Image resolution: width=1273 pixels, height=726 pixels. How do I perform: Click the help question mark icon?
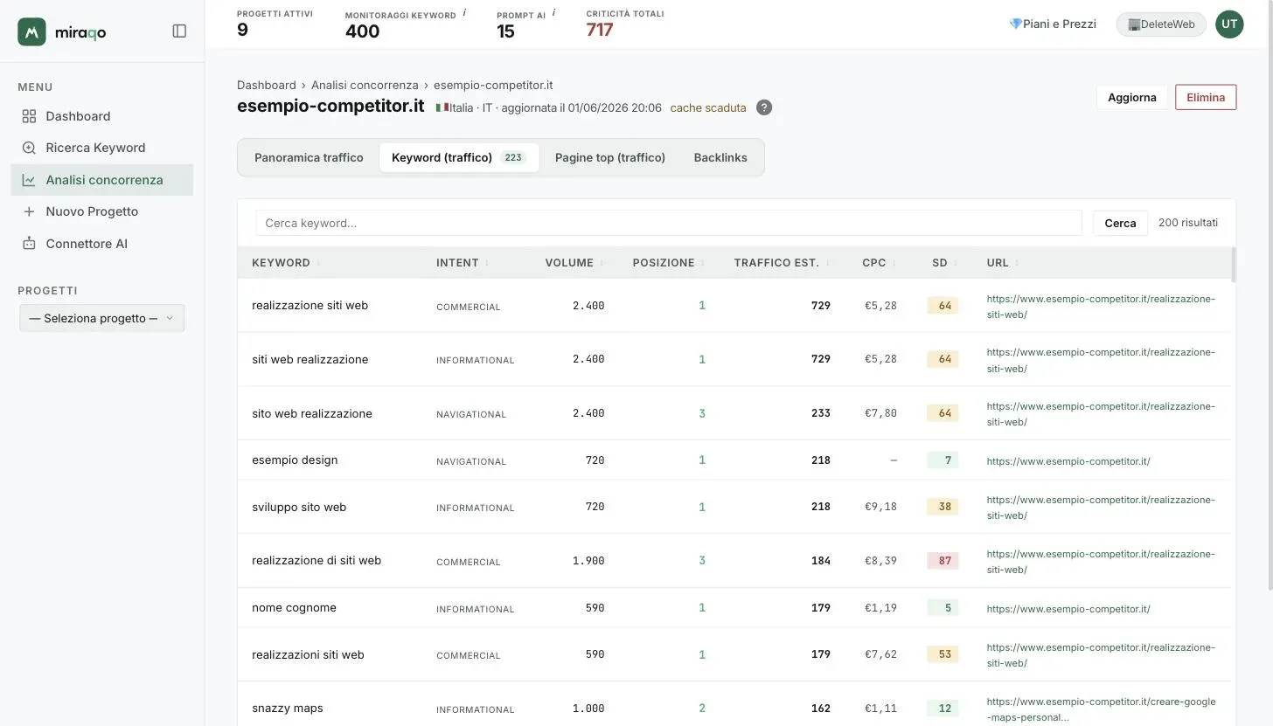tap(764, 107)
